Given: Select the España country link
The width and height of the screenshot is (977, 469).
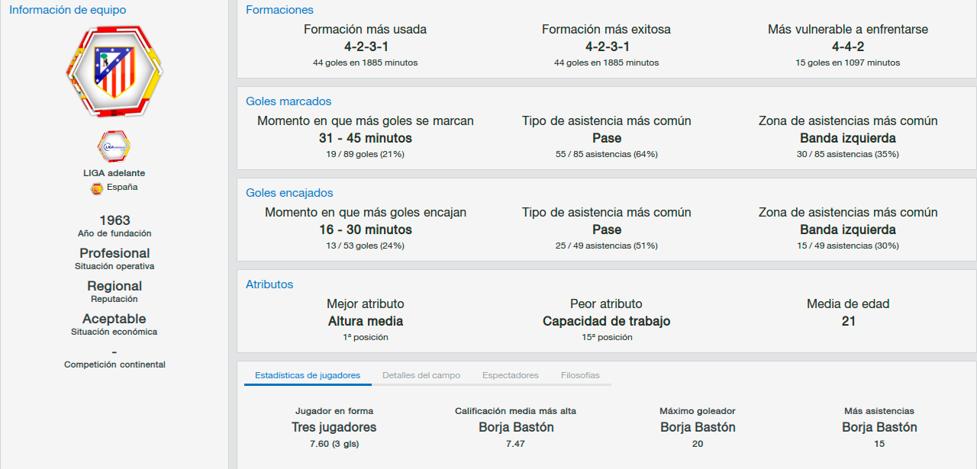Looking at the screenshot, I should click(122, 188).
